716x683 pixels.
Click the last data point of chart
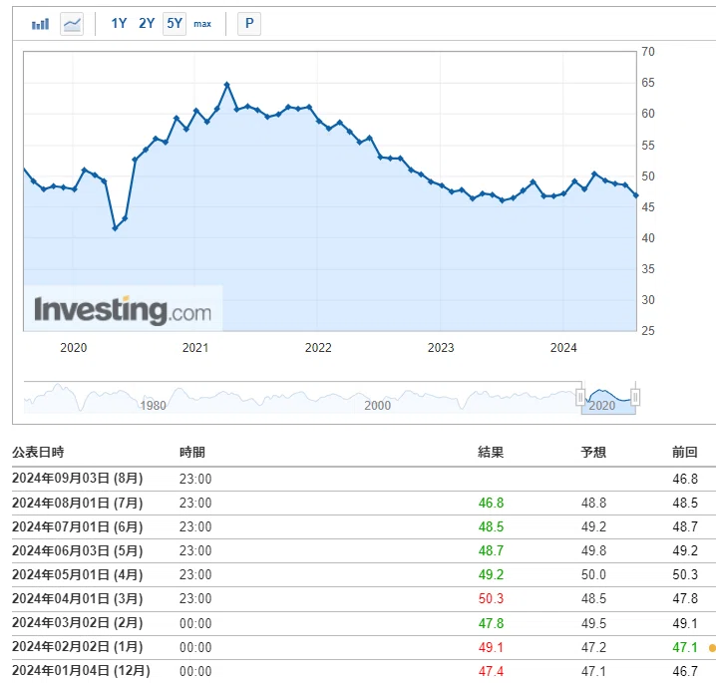(635, 195)
